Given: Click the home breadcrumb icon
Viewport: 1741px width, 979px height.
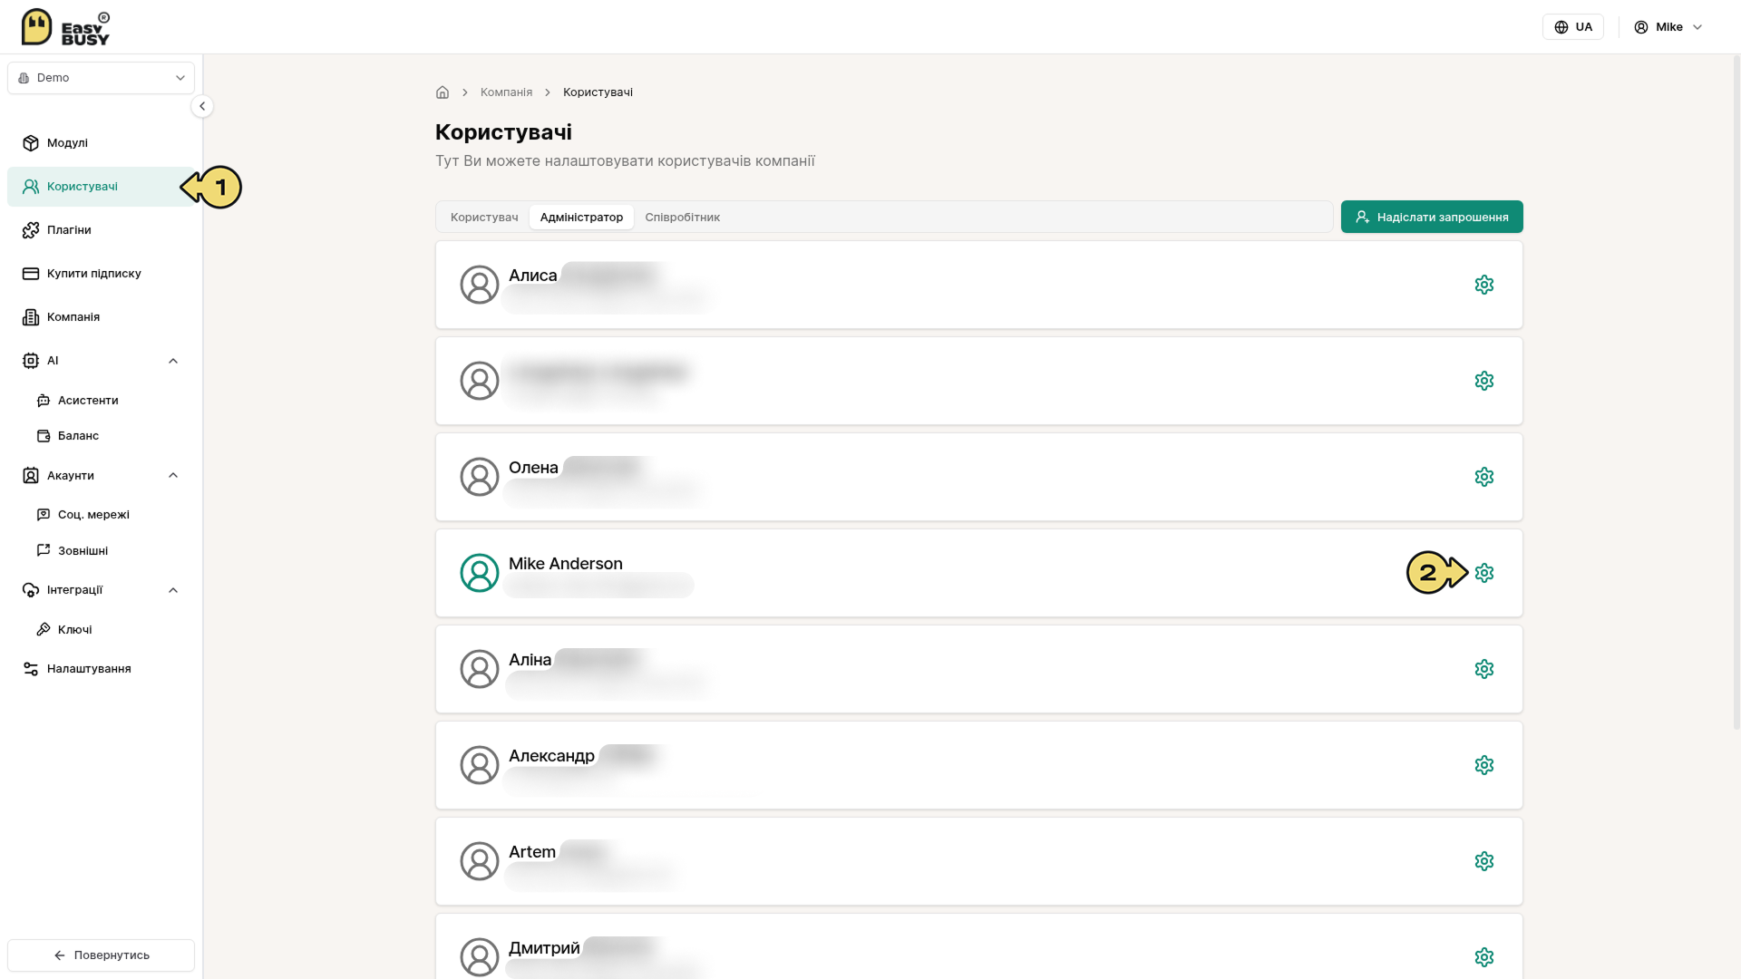Looking at the screenshot, I should point(443,92).
